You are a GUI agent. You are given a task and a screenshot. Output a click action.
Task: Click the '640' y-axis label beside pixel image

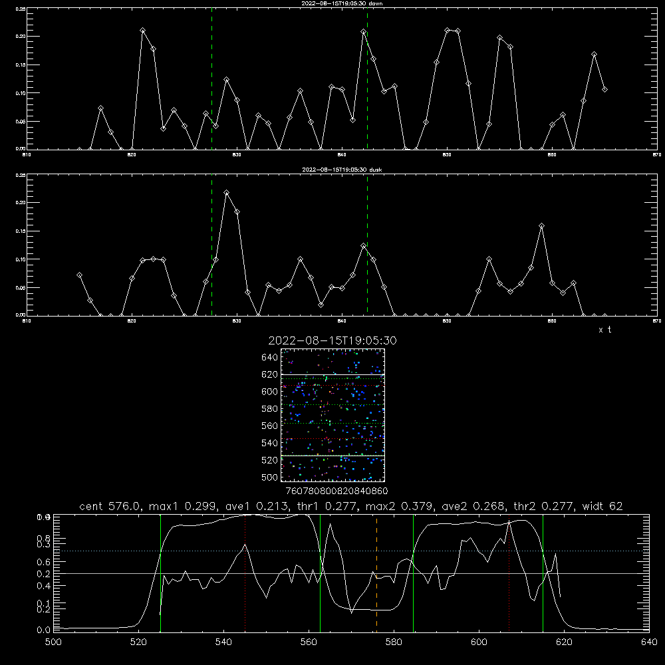(270, 358)
